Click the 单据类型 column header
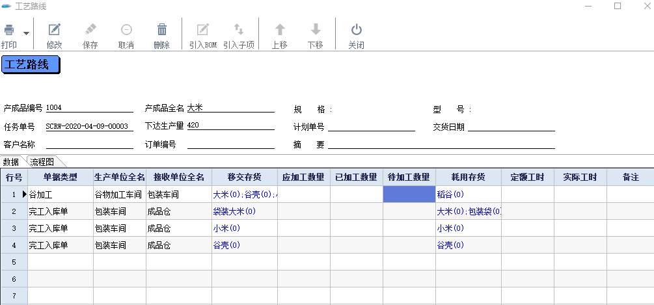Viewport: 654px width, 305px height. (61, 177)
